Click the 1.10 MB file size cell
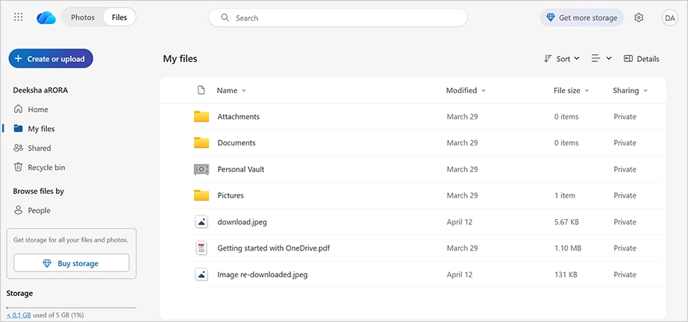 pos(568,248)
